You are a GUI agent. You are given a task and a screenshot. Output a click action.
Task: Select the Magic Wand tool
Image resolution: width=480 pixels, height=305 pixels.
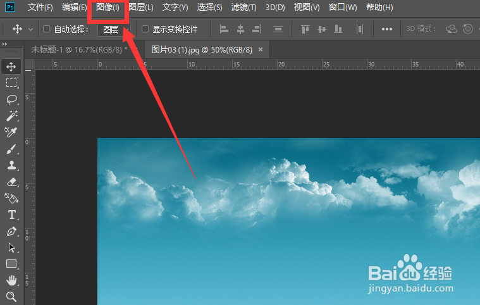pos(11,116)
